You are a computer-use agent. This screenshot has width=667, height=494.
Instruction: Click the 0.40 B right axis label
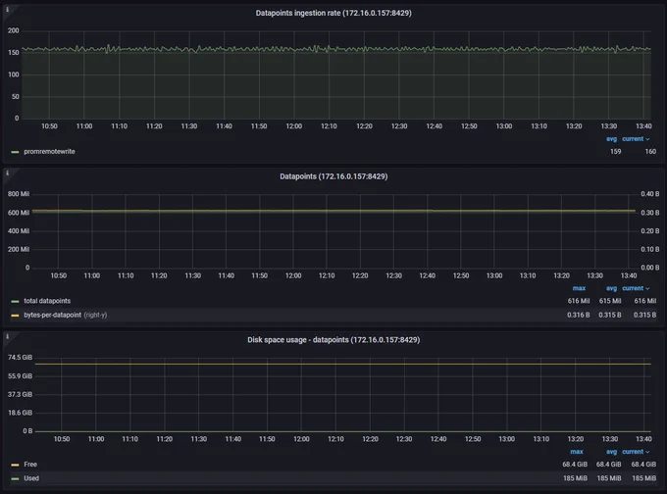coord(650,194)
